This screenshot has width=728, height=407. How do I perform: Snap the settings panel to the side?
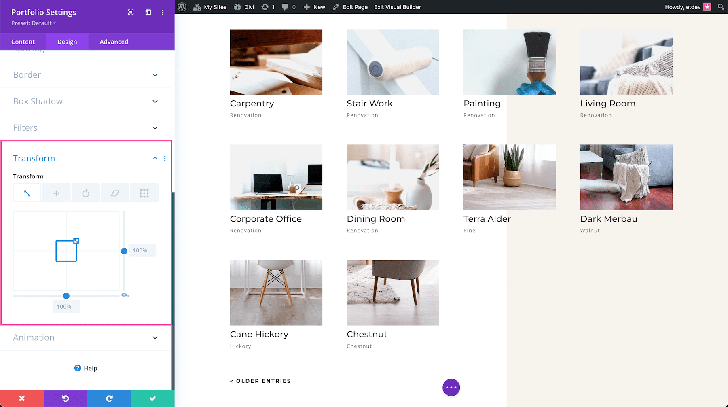[x=148, y=12]
